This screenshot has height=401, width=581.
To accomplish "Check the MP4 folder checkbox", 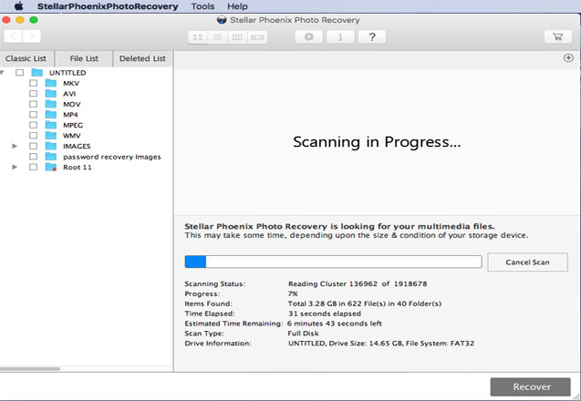I will tap(34, 115).
